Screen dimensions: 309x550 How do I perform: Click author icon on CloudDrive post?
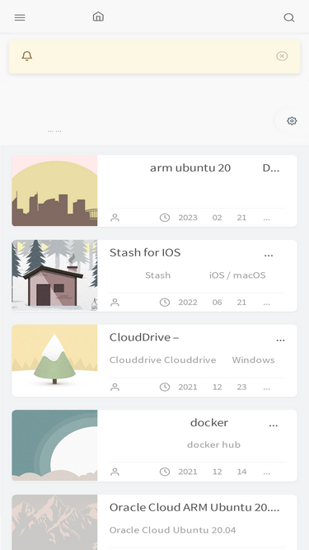pos(115,388)
